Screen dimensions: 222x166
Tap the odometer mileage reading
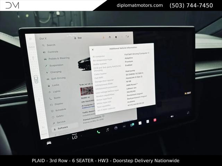coord(85,98)
